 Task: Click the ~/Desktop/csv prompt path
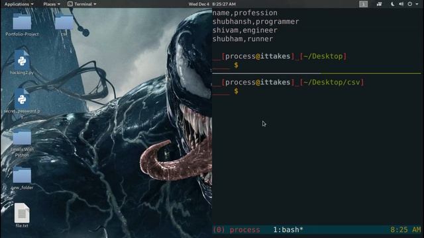(x=331, y=82)
